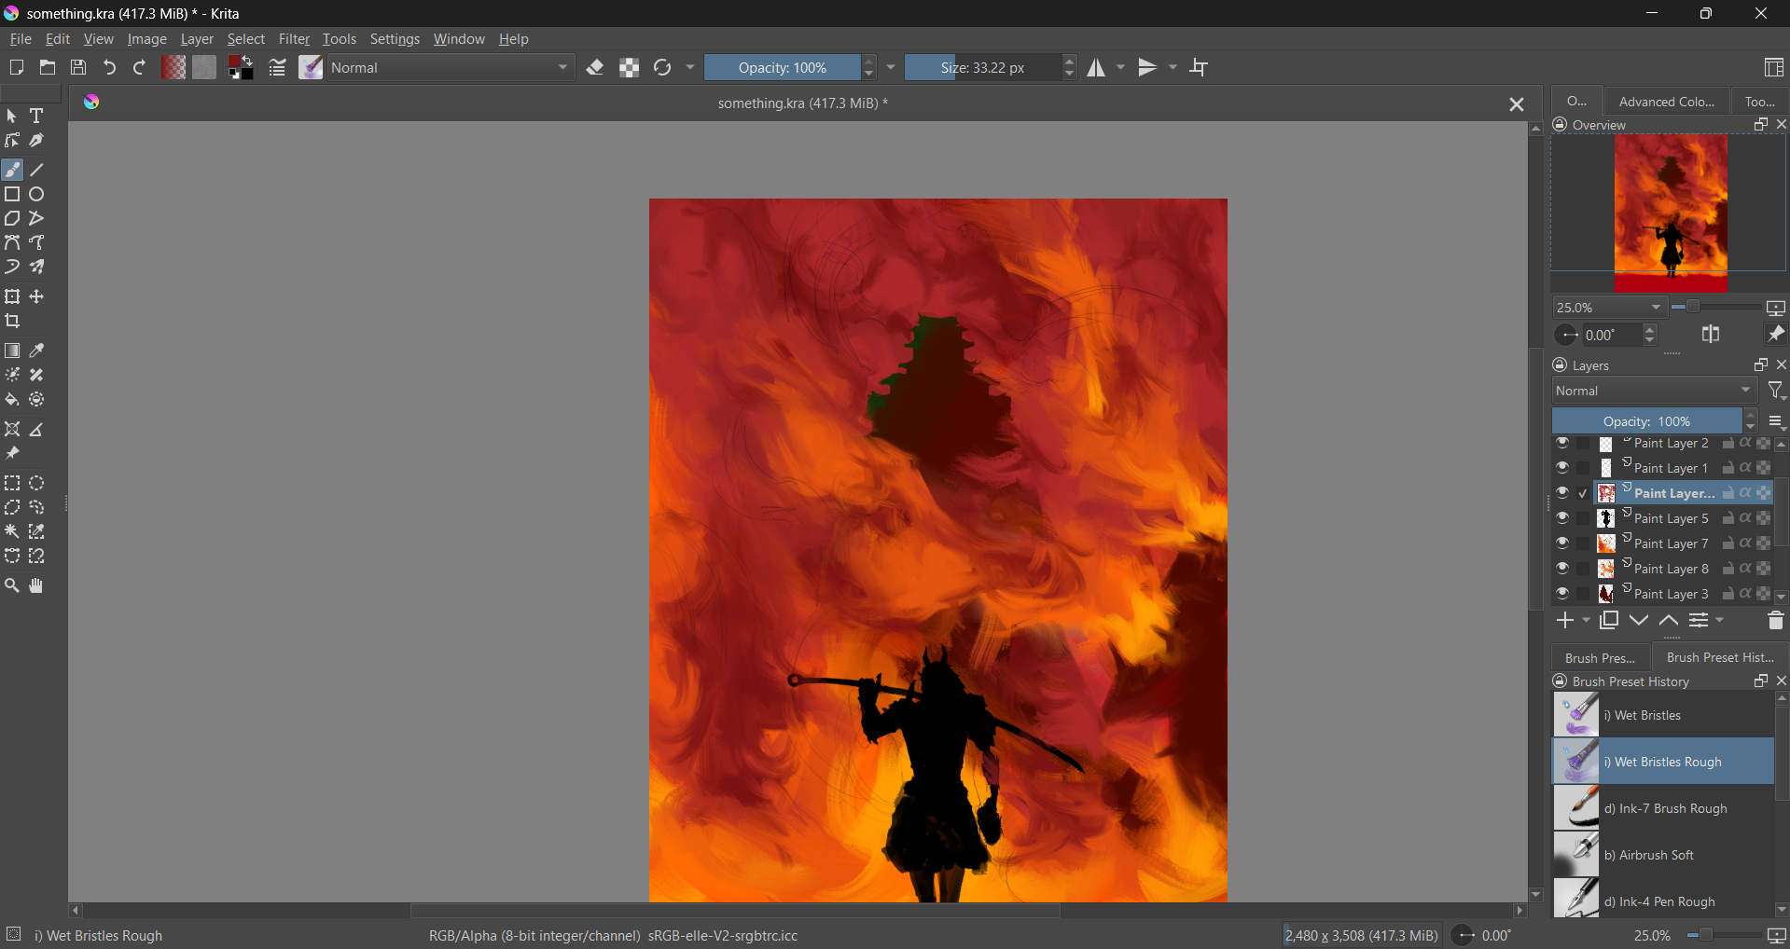This screenshot has height=949, width=1790.
Task: Toggle eraser mode in the toolbar
Action: coord(595,68)
